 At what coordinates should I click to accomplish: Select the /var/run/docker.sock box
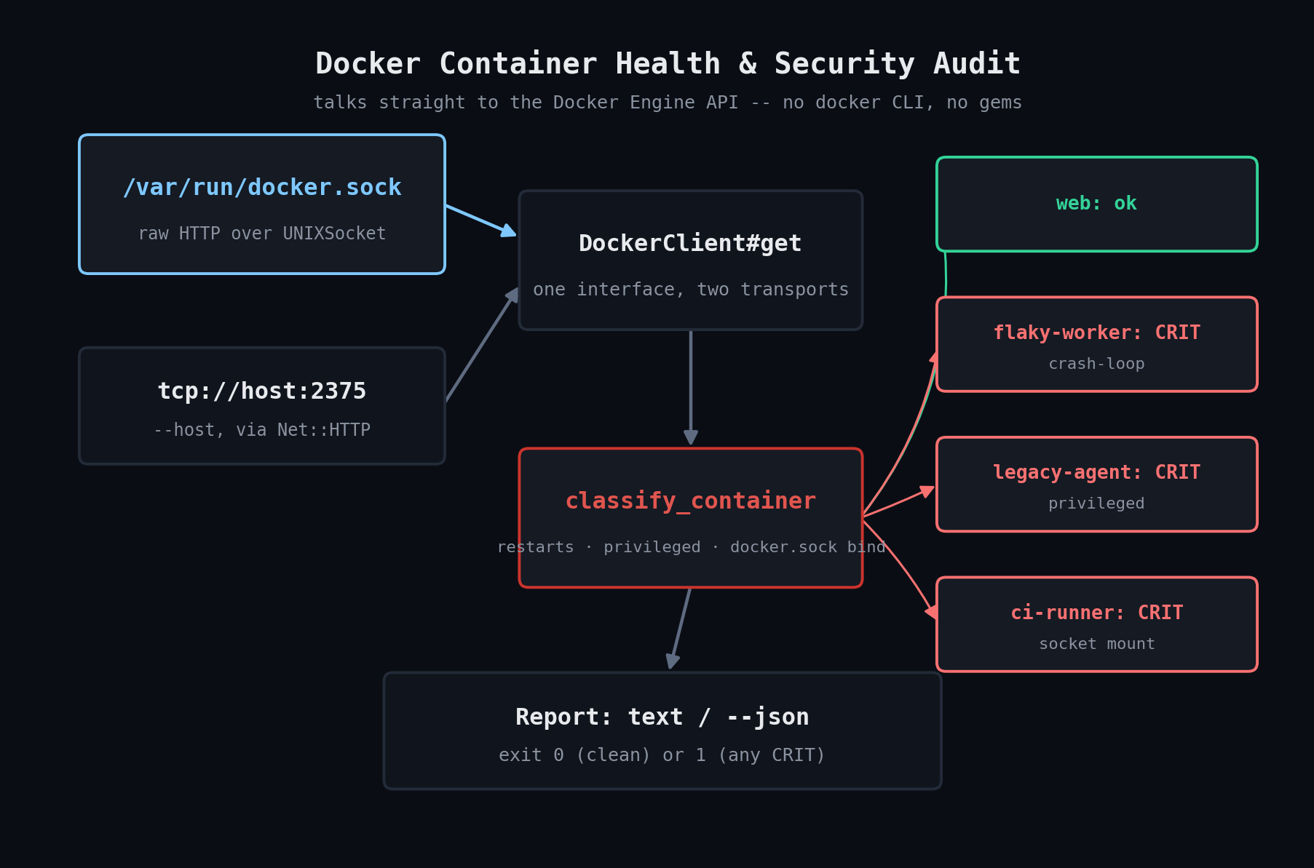(x=262, y=204)
